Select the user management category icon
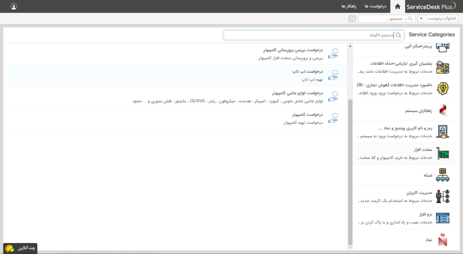 coord(443,197)
